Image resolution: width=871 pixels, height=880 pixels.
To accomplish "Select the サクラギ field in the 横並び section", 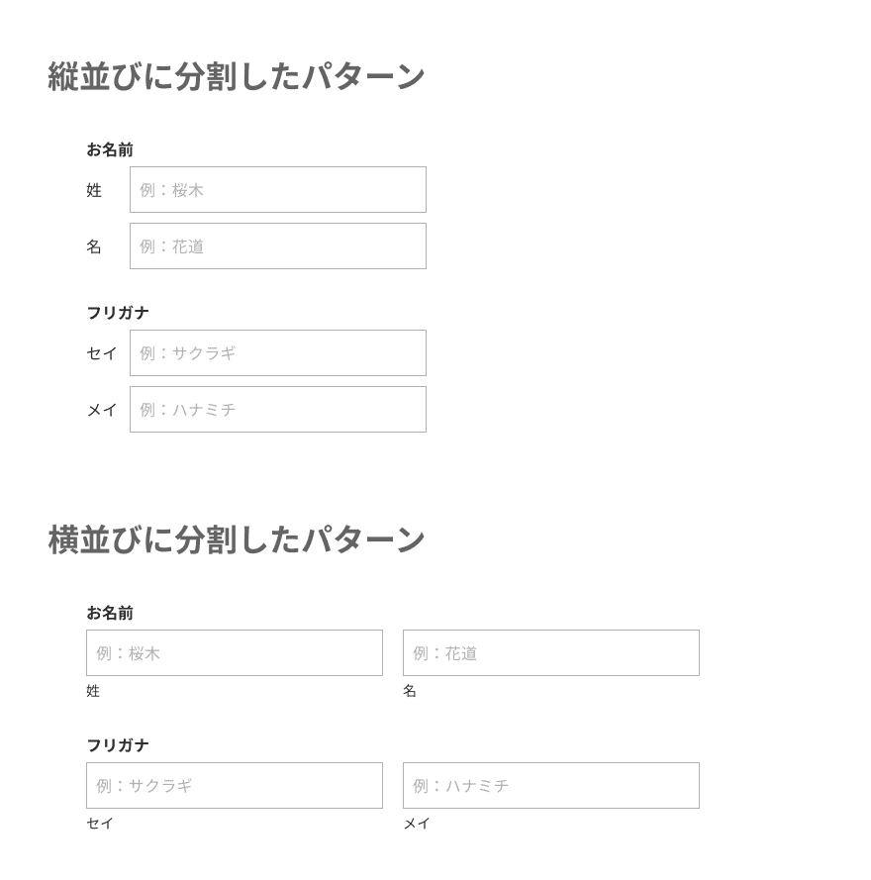I will (x=235, y=786).
